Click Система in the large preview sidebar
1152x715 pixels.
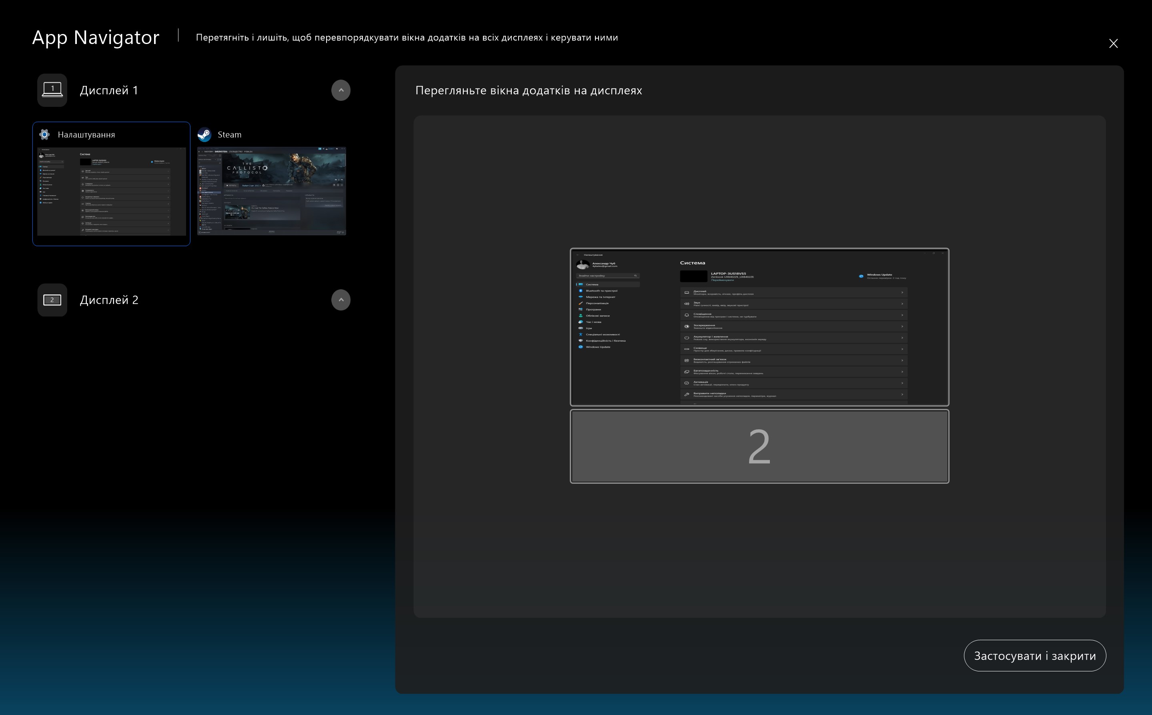coord(592,284)
